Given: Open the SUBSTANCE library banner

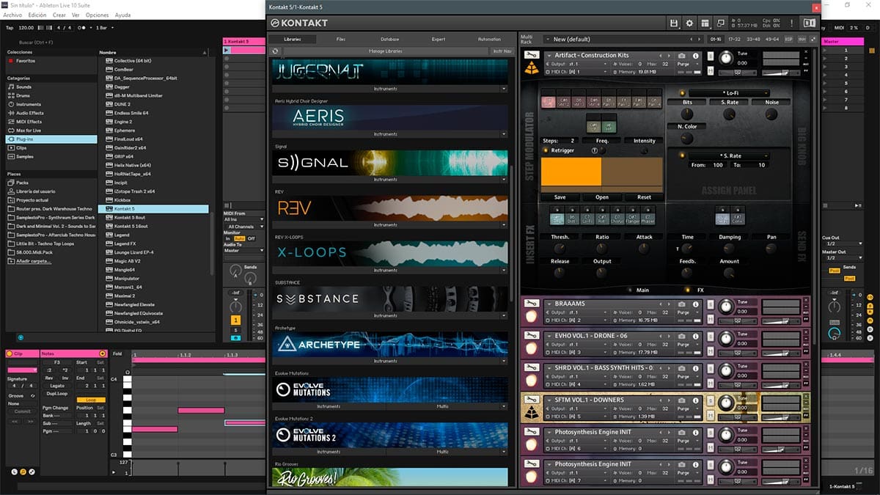Looking at the screenshot, I should pos(390,298).
